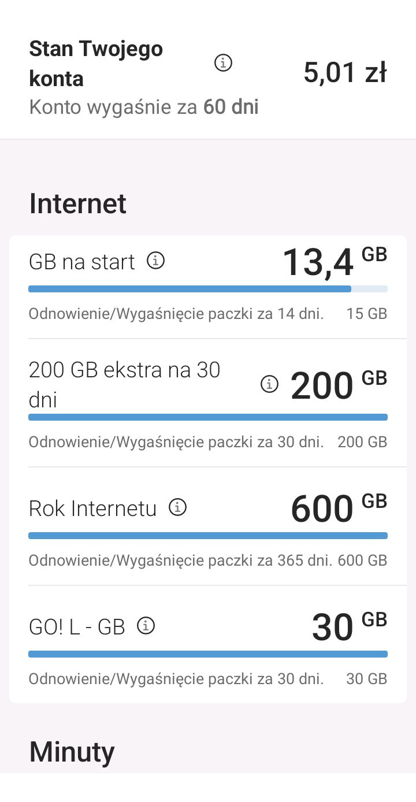Tap the 13,4 GB remaining value
This screenshot has height=802, width=416.
click(x=334, y=262)
